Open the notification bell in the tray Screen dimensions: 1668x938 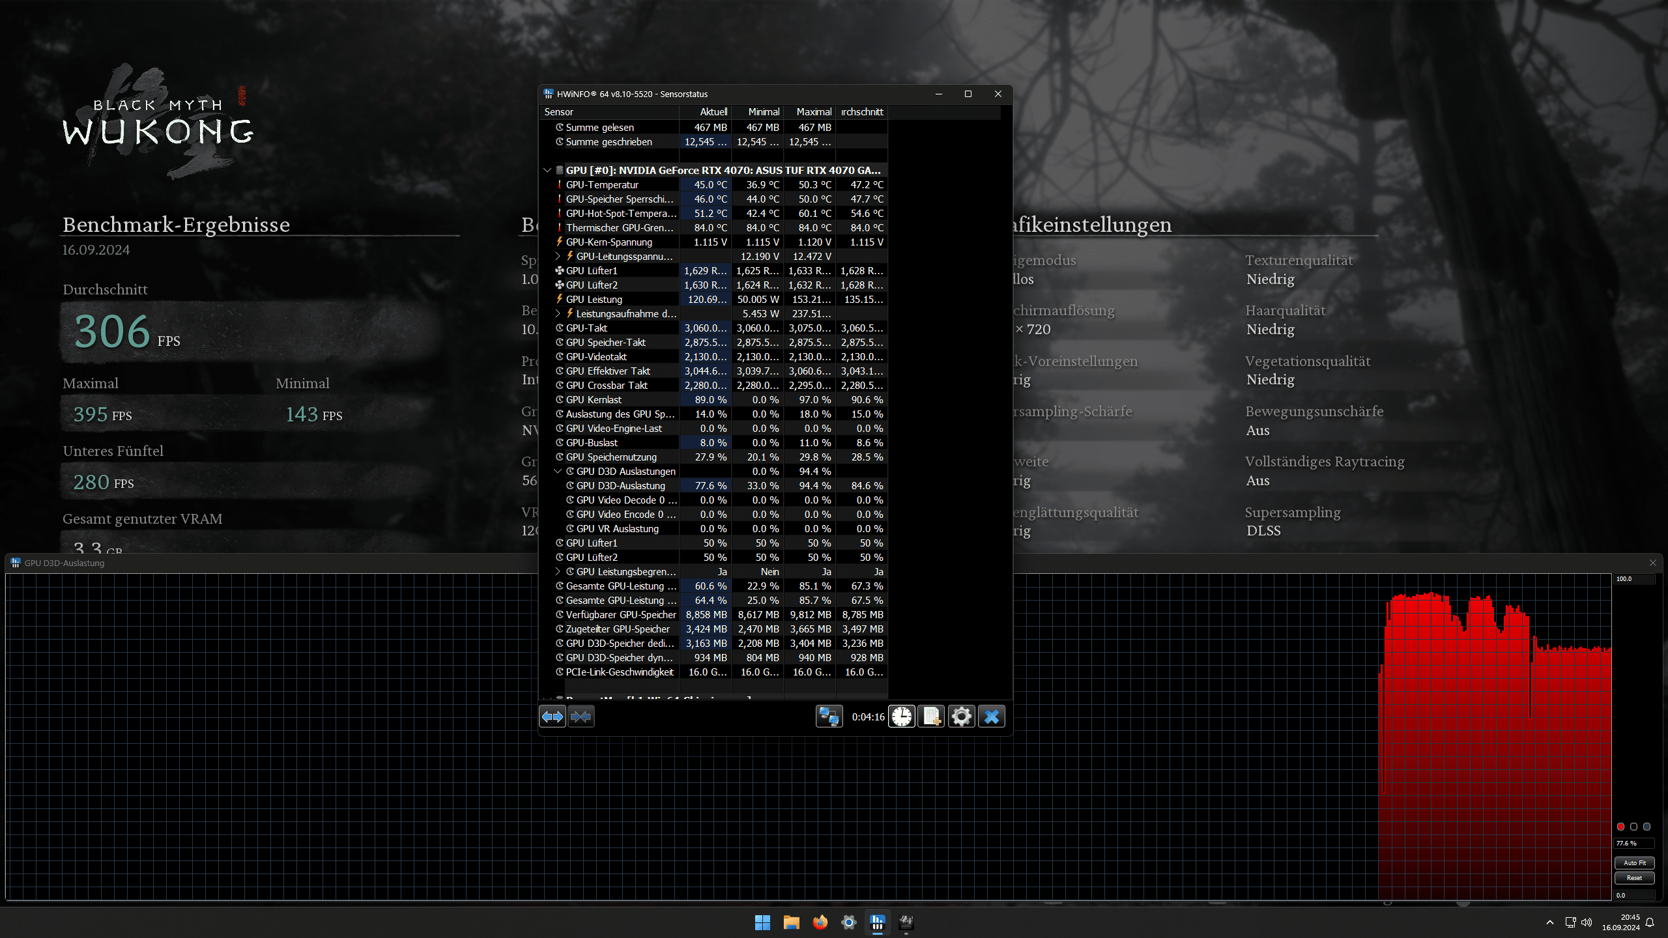pos(1650,922)
